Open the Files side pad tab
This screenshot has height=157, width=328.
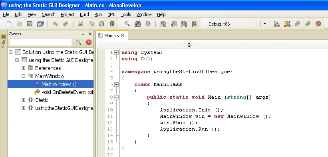click(x=3, y=41)
